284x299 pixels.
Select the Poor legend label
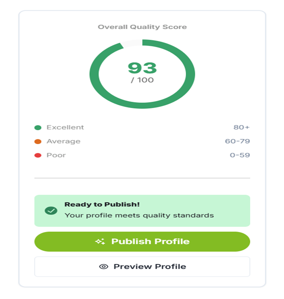point(56,155)
